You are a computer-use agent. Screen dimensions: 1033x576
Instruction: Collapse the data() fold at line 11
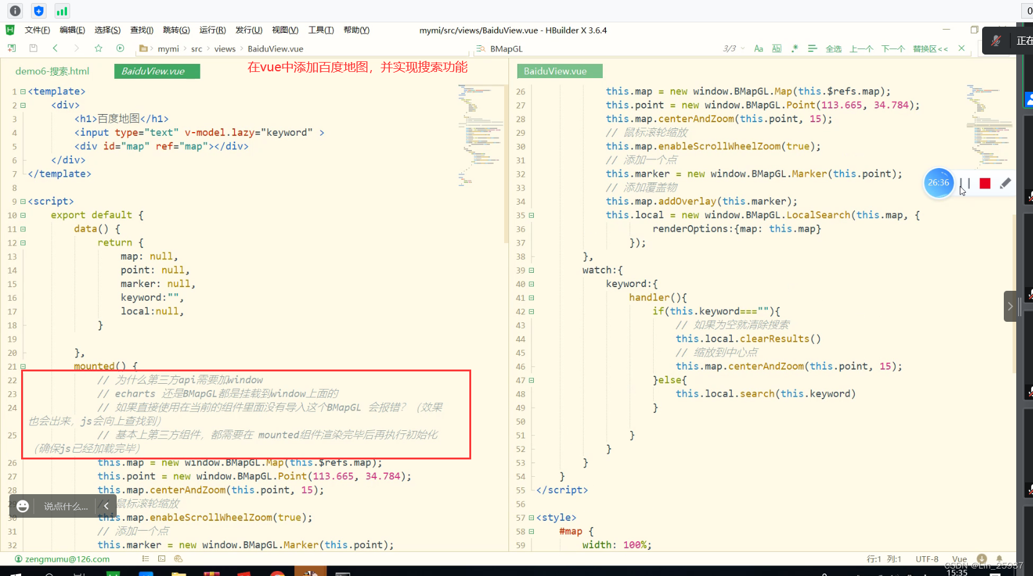[x=23, y=229]
